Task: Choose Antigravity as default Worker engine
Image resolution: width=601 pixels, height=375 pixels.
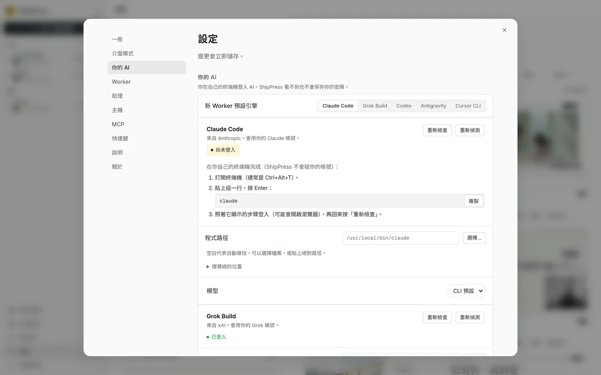Action: pos(433,106)
